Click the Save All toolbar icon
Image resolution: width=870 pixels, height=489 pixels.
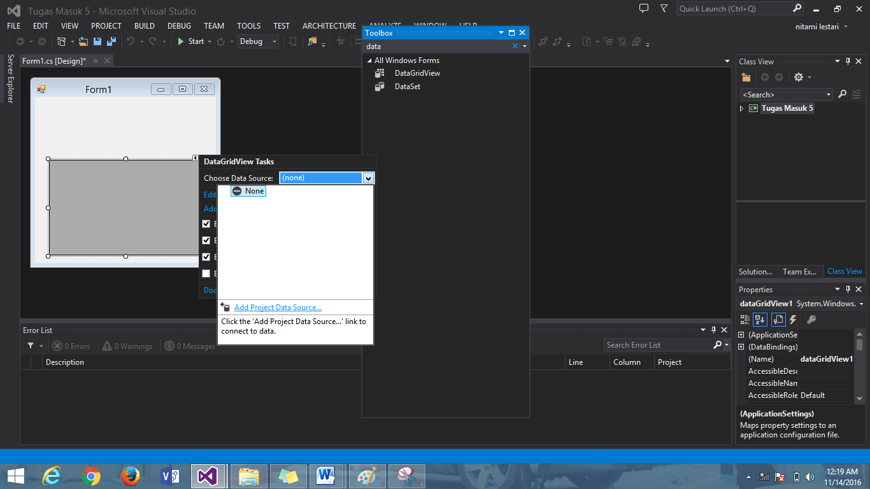111,40
